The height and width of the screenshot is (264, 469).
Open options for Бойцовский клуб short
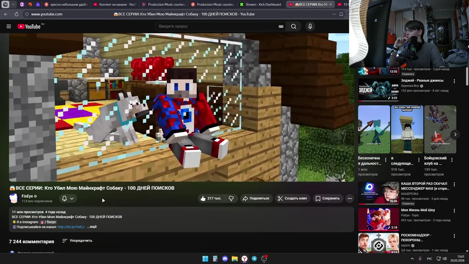[452, 160]
